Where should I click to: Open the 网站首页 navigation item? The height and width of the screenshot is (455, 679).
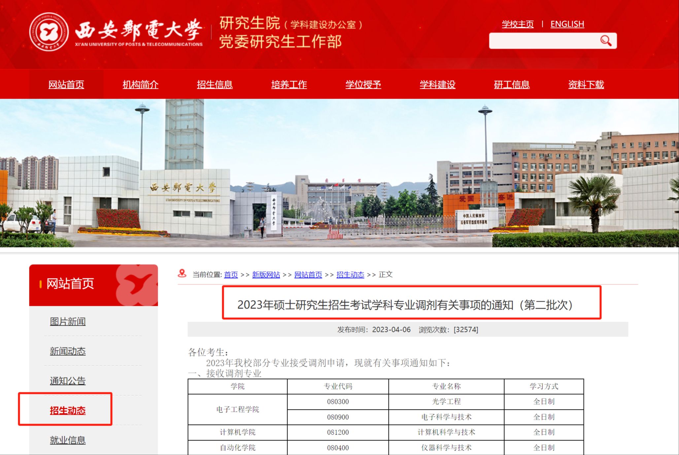(x=66, y=84)
